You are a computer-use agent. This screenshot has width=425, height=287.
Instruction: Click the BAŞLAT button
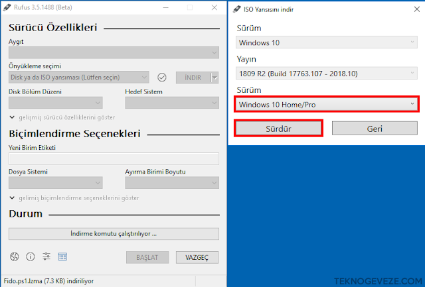(x=147, y=257)
